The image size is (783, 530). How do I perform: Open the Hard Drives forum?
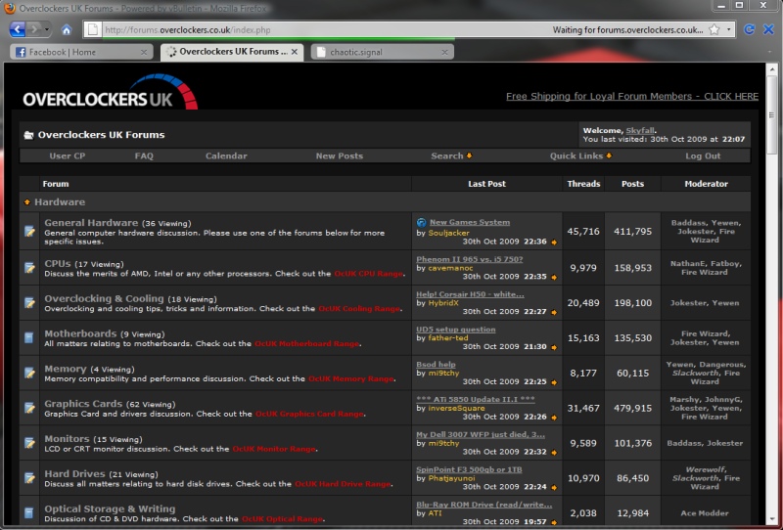coord(75,473)
